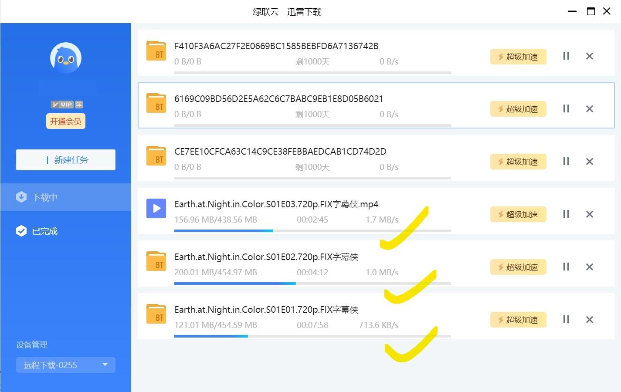Pause the 6169C09B download task
Image resolution: width=621 pixels, height=392 pixels.
coord(566,108)
